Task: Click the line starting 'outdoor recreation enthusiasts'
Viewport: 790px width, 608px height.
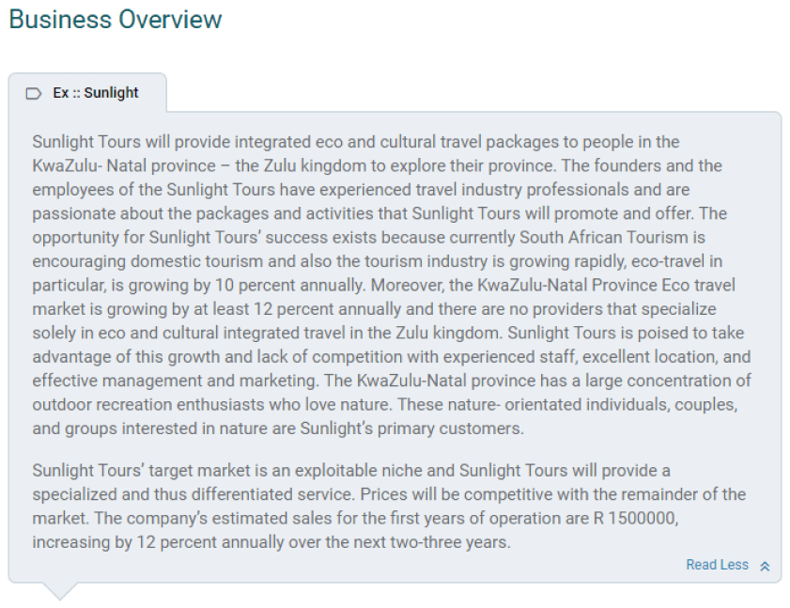Action: coord(384,405)
